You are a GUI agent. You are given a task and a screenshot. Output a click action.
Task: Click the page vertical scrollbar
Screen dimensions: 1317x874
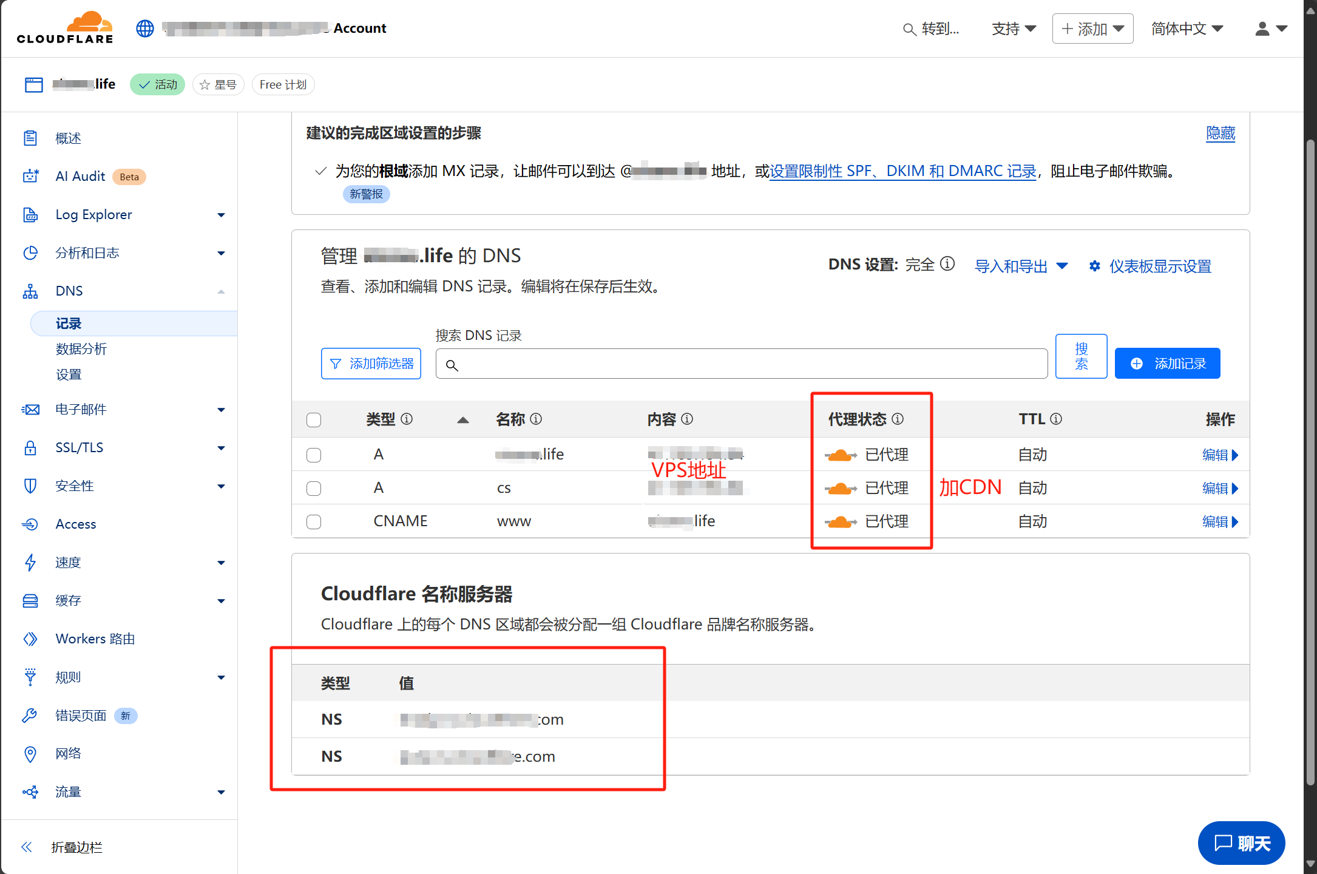point(1310,461)
